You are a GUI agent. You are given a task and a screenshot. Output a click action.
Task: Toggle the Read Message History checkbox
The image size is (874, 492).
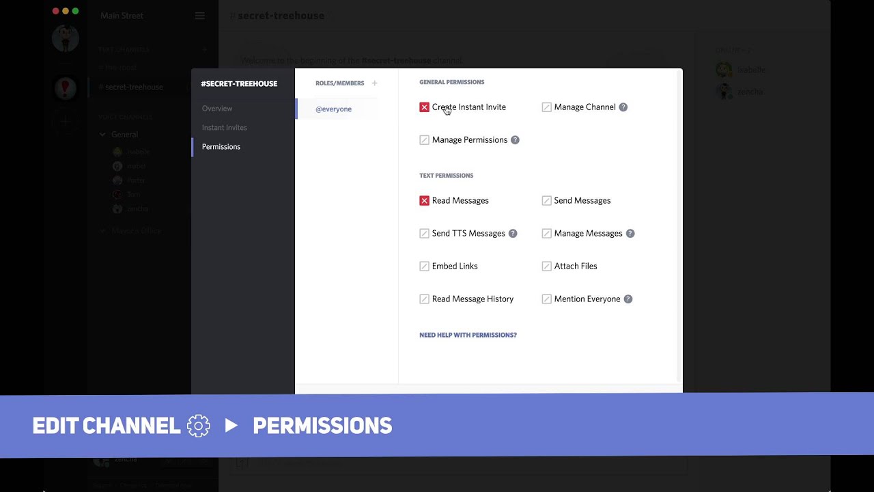click(425, 299)
